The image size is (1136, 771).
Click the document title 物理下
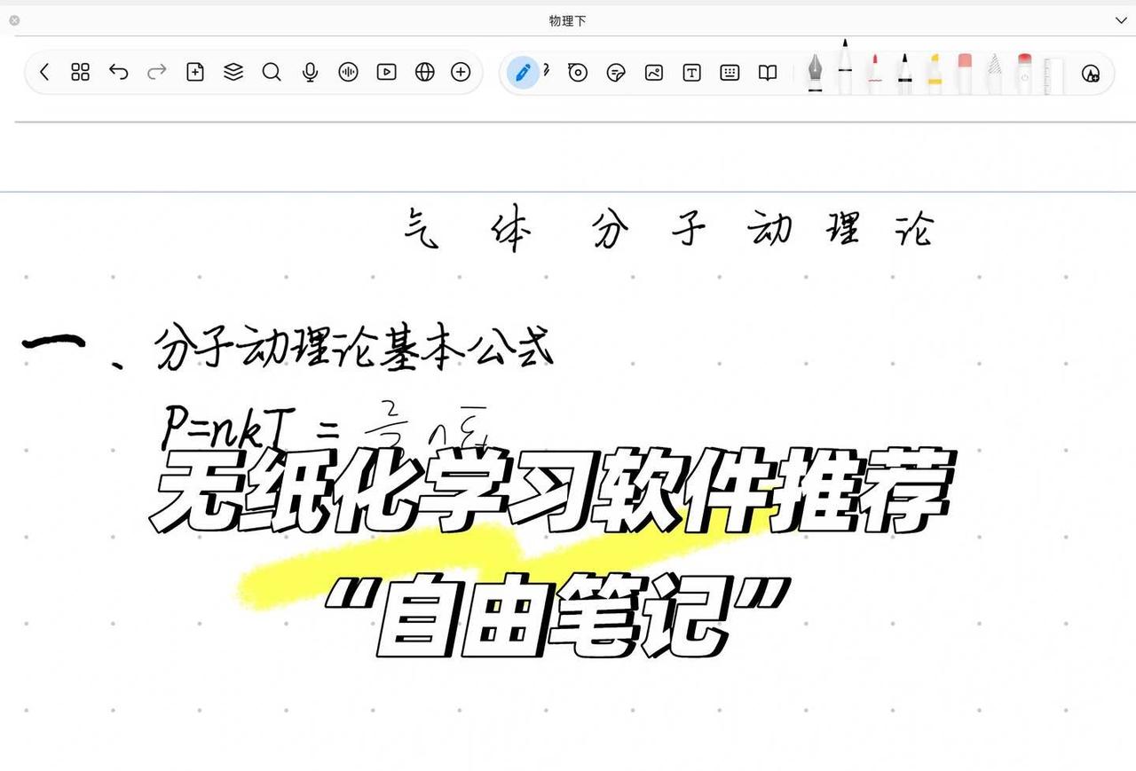point(568,20)
